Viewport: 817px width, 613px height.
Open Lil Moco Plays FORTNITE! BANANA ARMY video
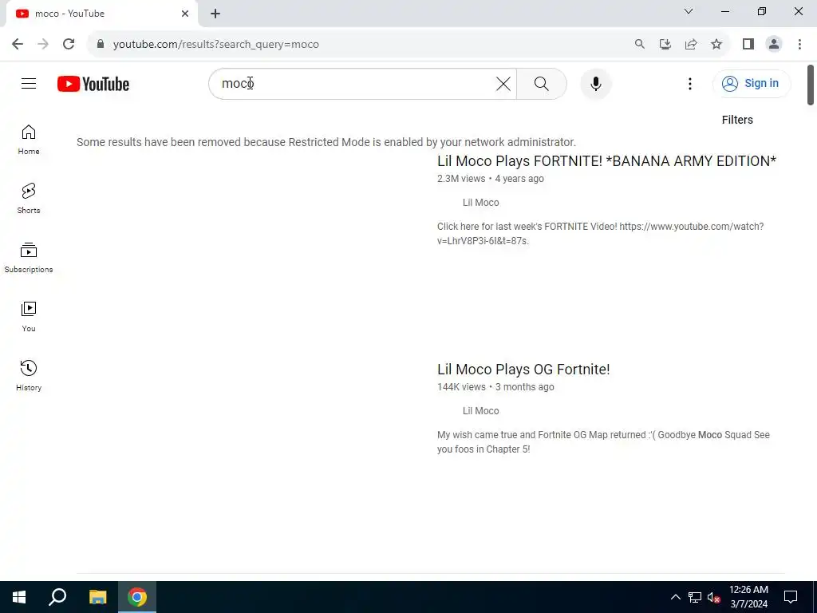[606, 161]
